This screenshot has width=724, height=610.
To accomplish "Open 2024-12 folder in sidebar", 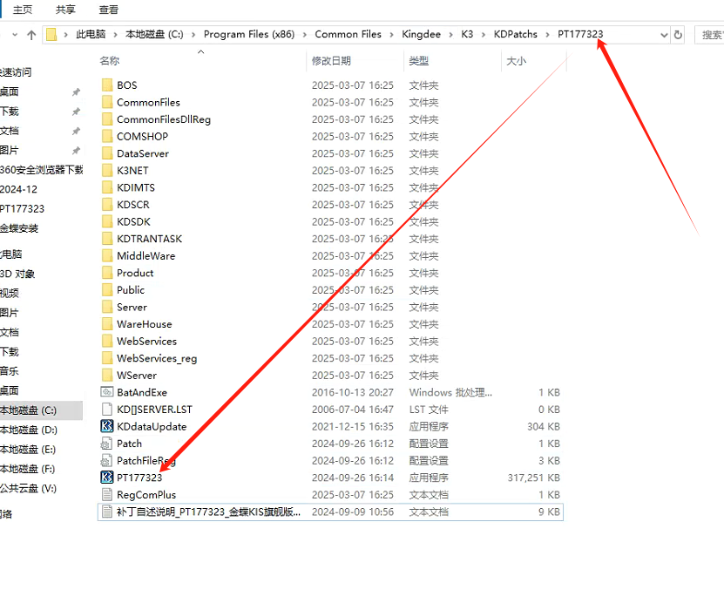I will 18,189.
